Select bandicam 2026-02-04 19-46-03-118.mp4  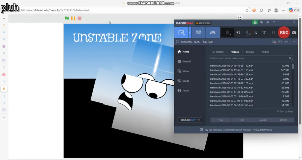[x=250, y=70]
